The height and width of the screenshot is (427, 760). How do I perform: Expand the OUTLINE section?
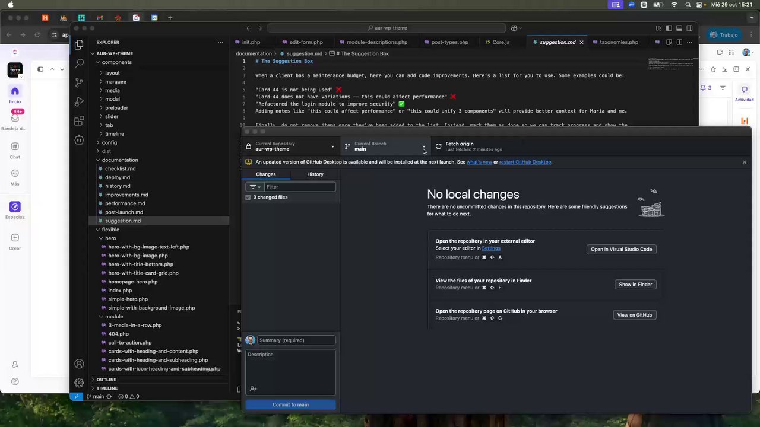click(106, 380)
